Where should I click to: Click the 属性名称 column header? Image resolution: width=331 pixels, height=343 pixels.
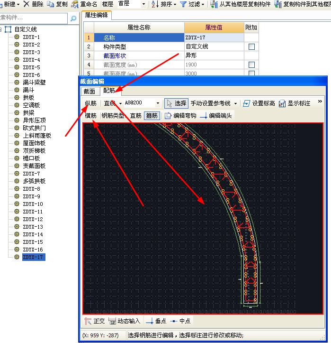click(139, 28)
